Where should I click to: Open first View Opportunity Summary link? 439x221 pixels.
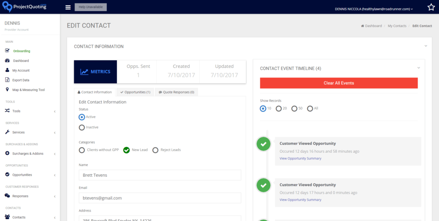click(301, 158)
